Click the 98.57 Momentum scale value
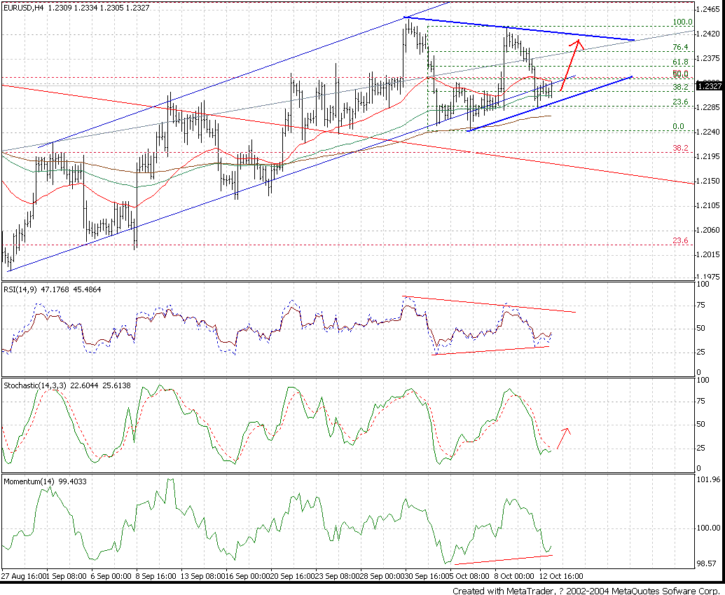 click(x=708, y=563)
